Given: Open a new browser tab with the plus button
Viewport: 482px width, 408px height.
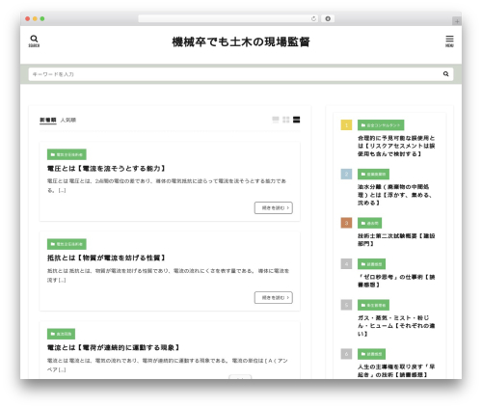Looking at the screenshot, I should point(457,21).
